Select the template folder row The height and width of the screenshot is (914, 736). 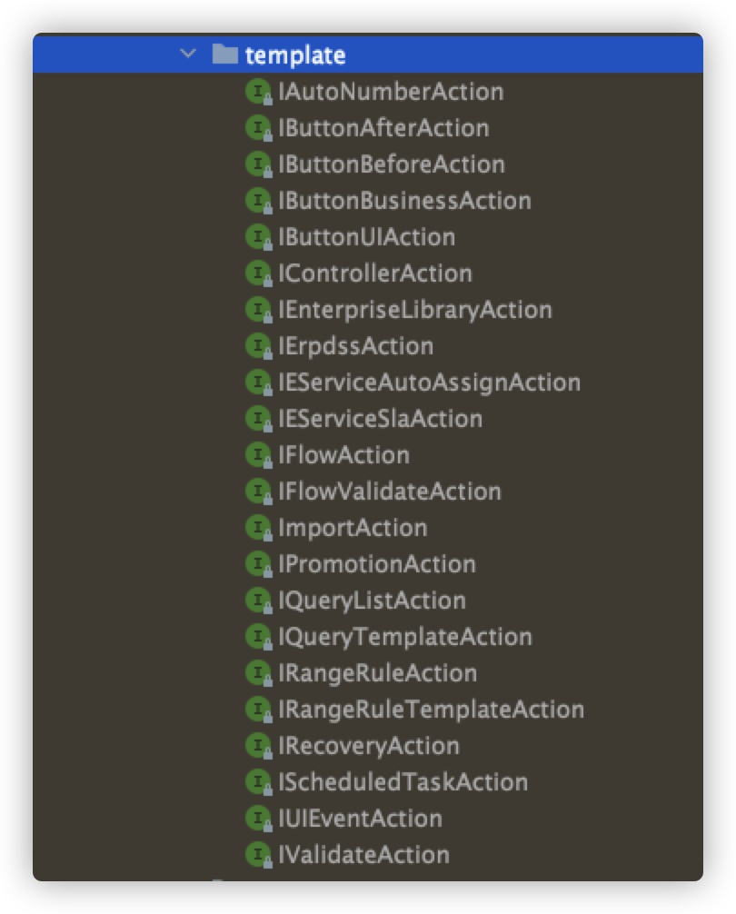(295, 55)
